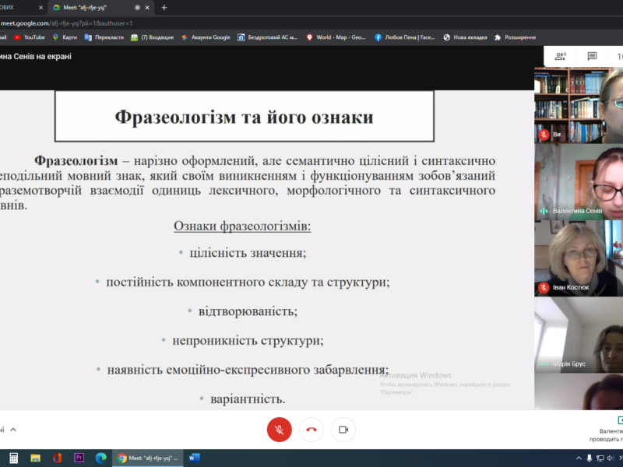Show hidden system tray icons

[578, 458]
